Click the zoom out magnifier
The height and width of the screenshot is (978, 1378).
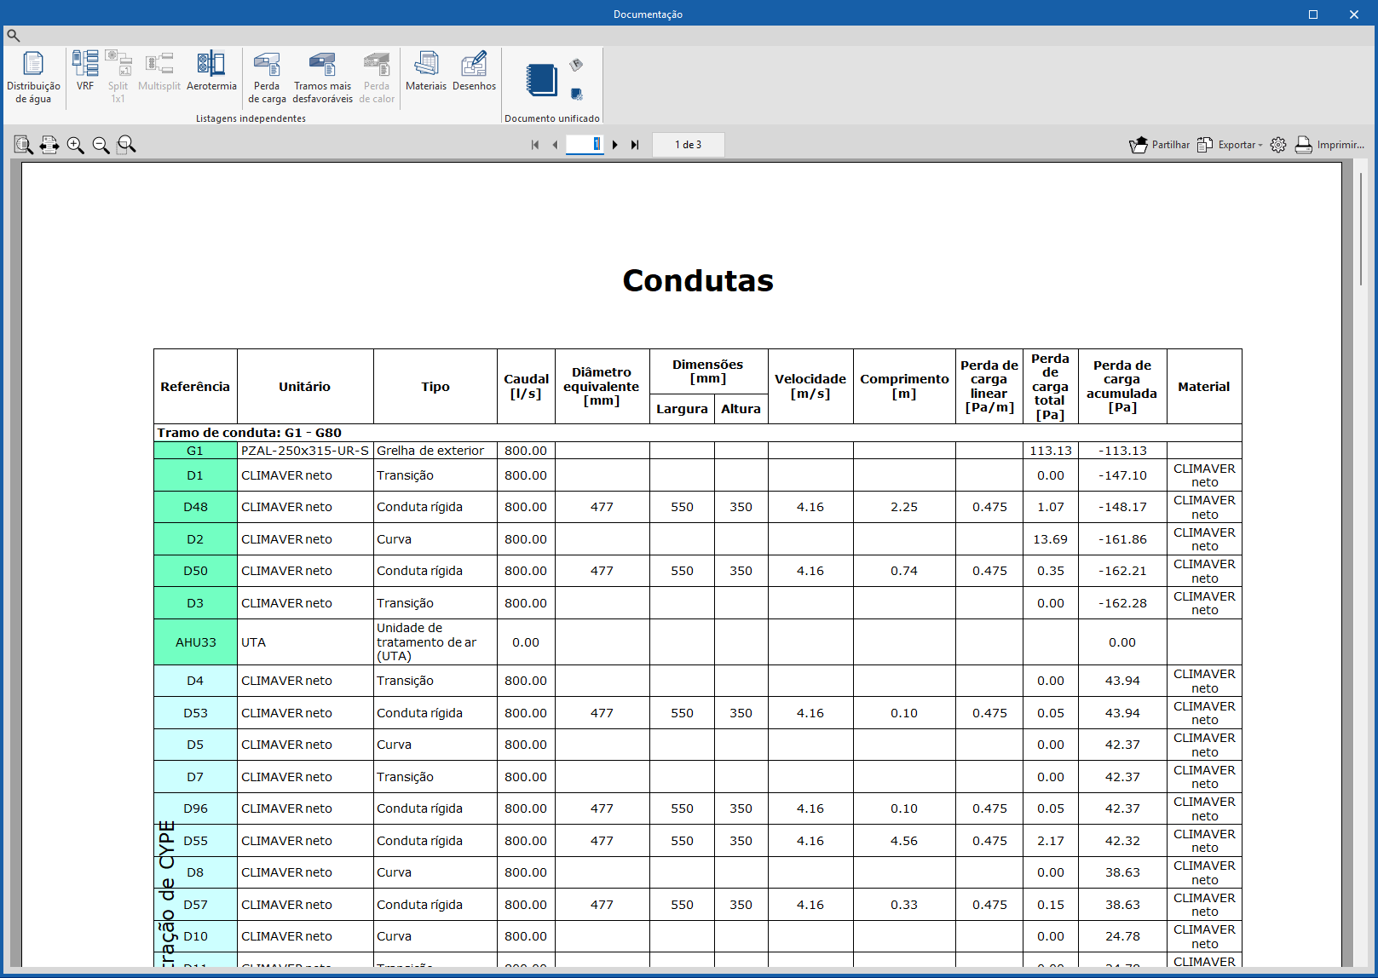tap(101, 145)
